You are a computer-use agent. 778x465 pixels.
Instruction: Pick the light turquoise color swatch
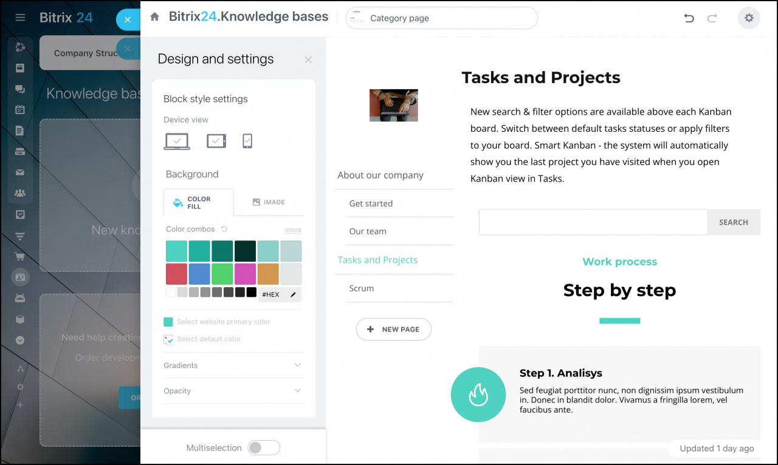176,251
